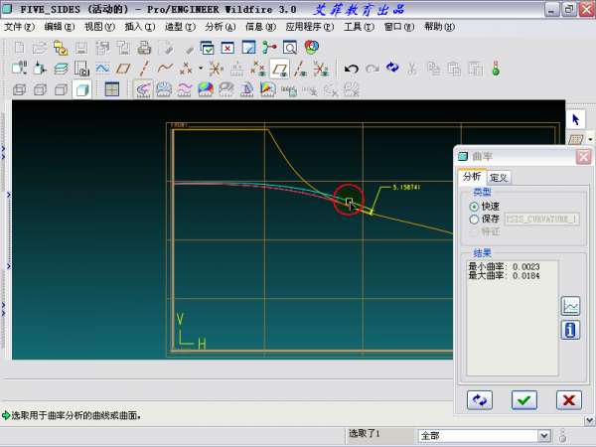596x447 pixels.
Task: Open the 插入(I) menu
Action: [140, 27]
